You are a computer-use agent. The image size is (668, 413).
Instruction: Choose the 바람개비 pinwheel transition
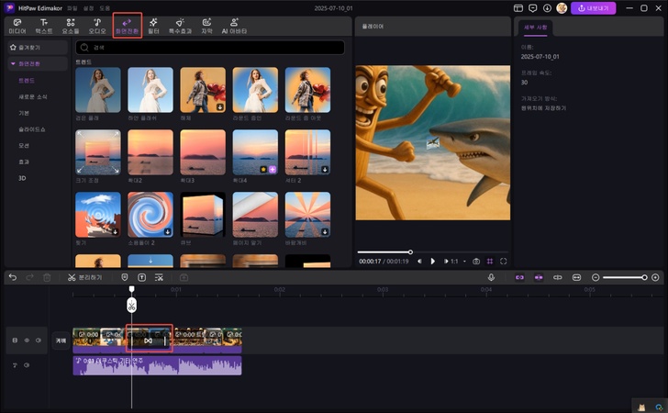(307, 215)
